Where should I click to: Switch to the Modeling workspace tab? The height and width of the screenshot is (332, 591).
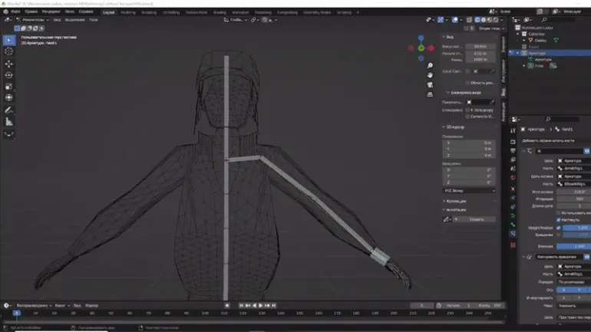click(x=128, y=12)
